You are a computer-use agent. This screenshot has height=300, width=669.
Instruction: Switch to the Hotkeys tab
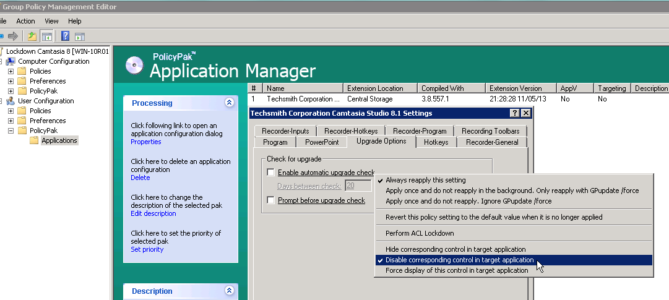(436, 142)
